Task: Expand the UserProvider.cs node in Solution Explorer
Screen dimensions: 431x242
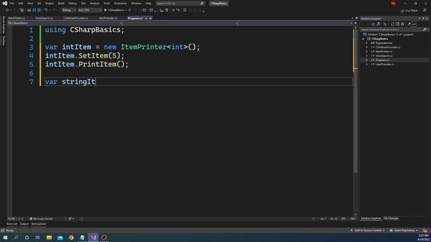Action: [366, 65]
